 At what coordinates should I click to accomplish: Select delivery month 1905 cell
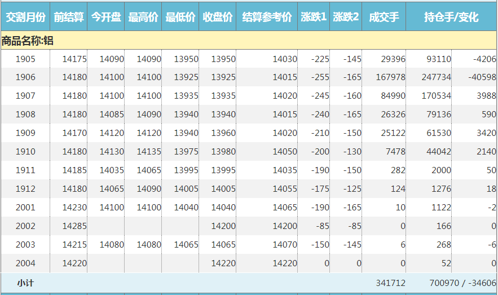pos(25,59)
